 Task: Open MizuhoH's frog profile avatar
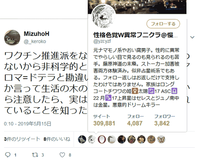click(12, 38)
